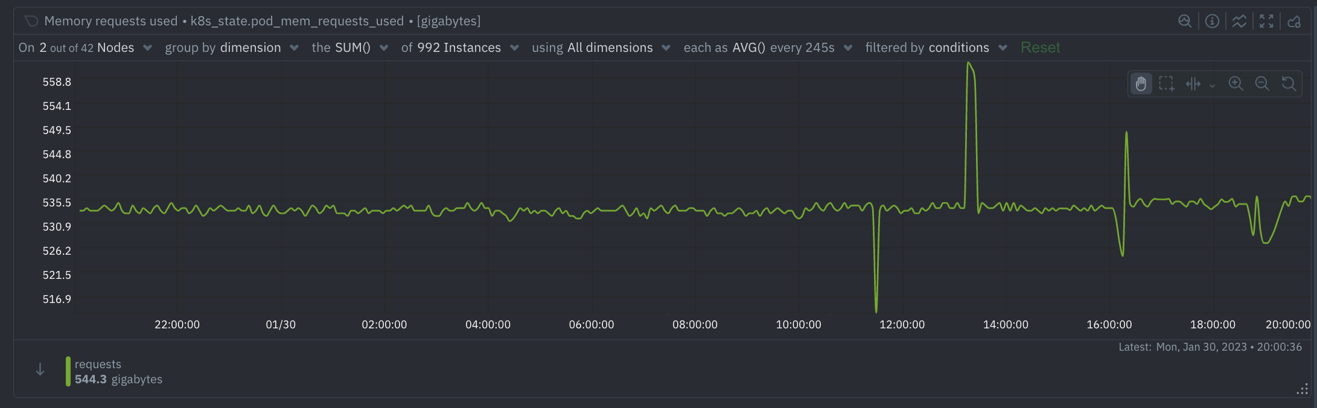
Task: Open the chart type line-graph icon
Action: pyautogui.click(x=1239, y=21)
